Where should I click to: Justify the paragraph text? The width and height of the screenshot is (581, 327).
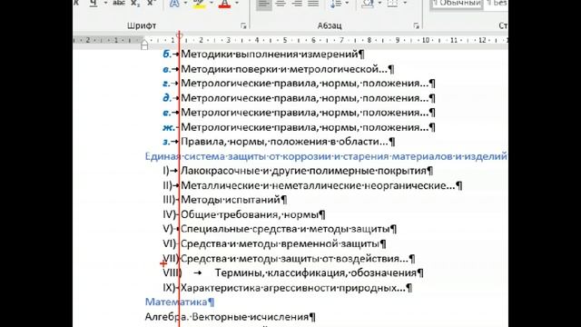tap(313, 4)
